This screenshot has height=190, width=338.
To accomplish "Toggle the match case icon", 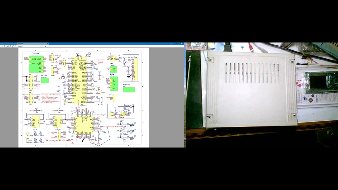I will (x=45, y=46).
